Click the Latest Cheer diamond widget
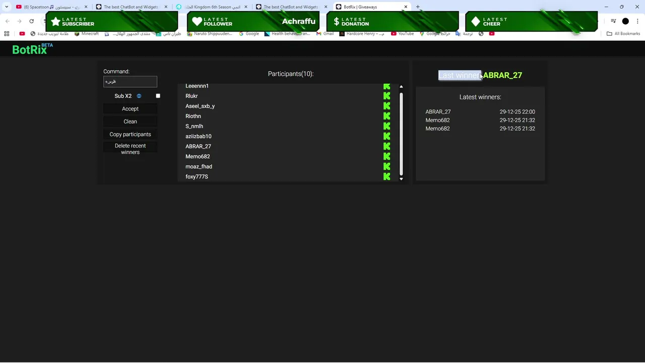The height and width of the screenshot is (363, 645). tap(532, 21)
